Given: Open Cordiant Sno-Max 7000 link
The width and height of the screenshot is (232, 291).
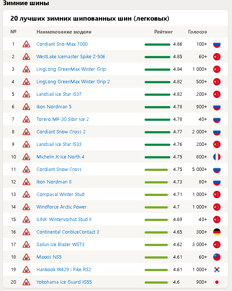Looking at the screenshot, I should [62, 44].
